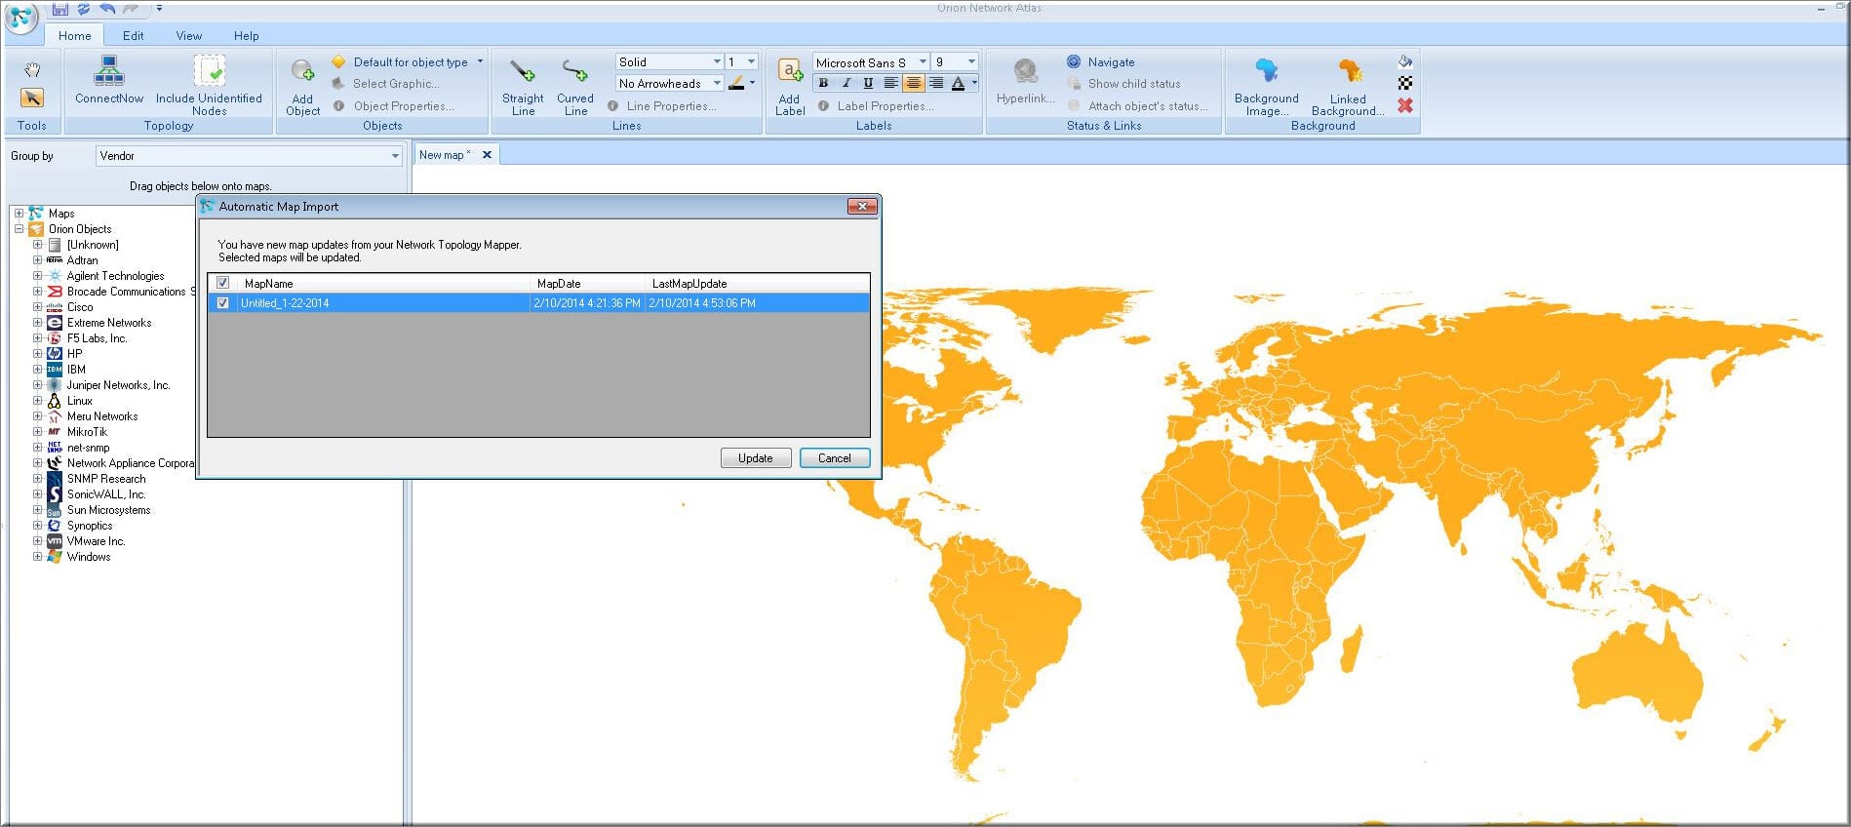Click the Add Label icon
Viewport: 1851px width, 827px height.
(x=790, y=71)
